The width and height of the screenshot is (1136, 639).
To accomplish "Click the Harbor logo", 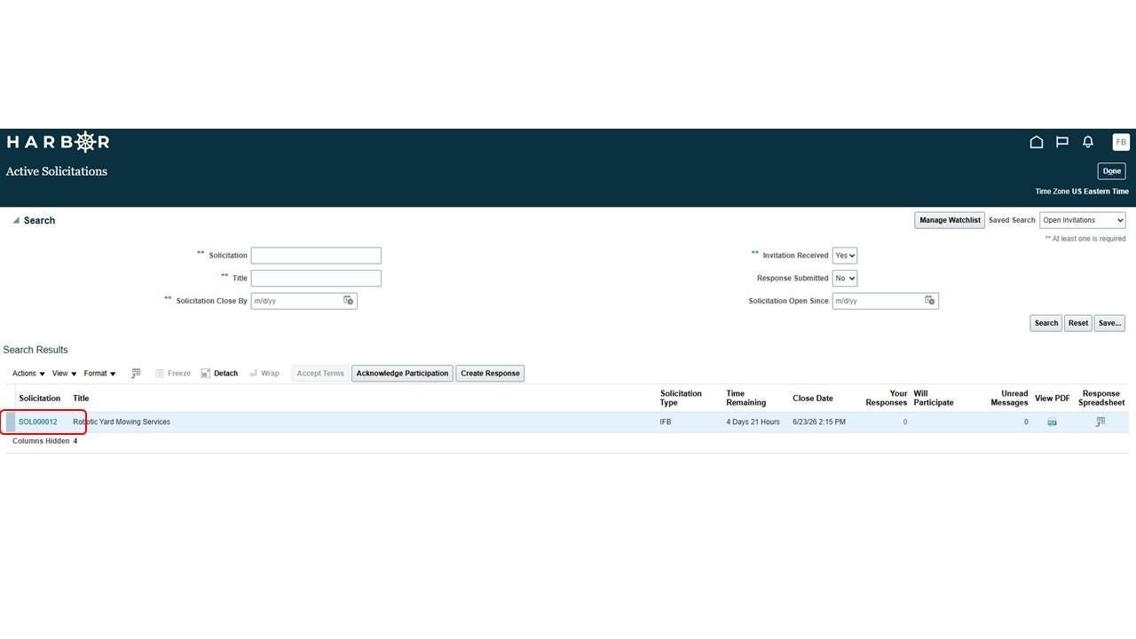I will tap(58, 142).
